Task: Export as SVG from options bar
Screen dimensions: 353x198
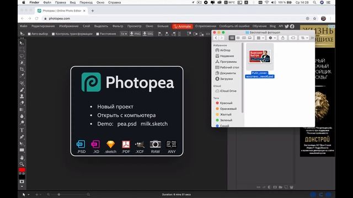Action: tap(148, 34)
